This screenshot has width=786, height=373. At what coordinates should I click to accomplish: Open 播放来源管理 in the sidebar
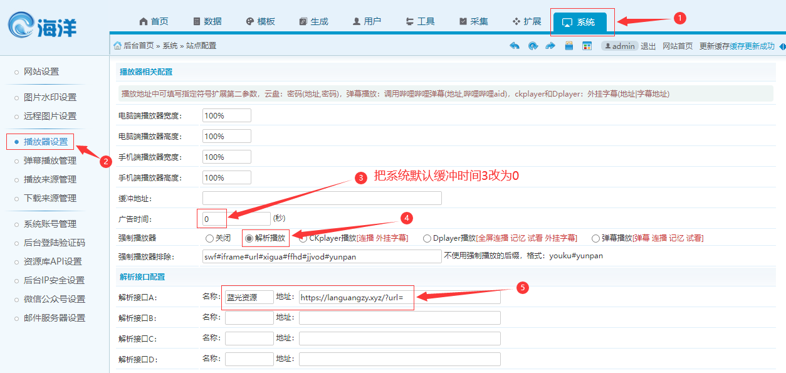coord(50,179)
